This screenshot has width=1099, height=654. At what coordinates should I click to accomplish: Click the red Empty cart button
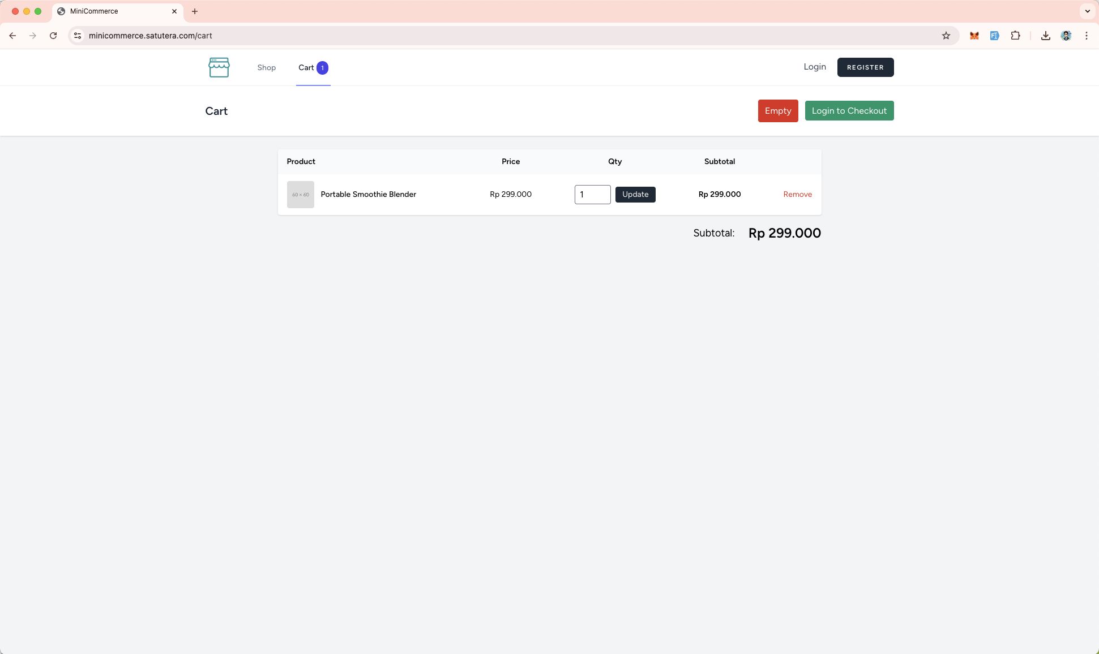pos(777,111)
